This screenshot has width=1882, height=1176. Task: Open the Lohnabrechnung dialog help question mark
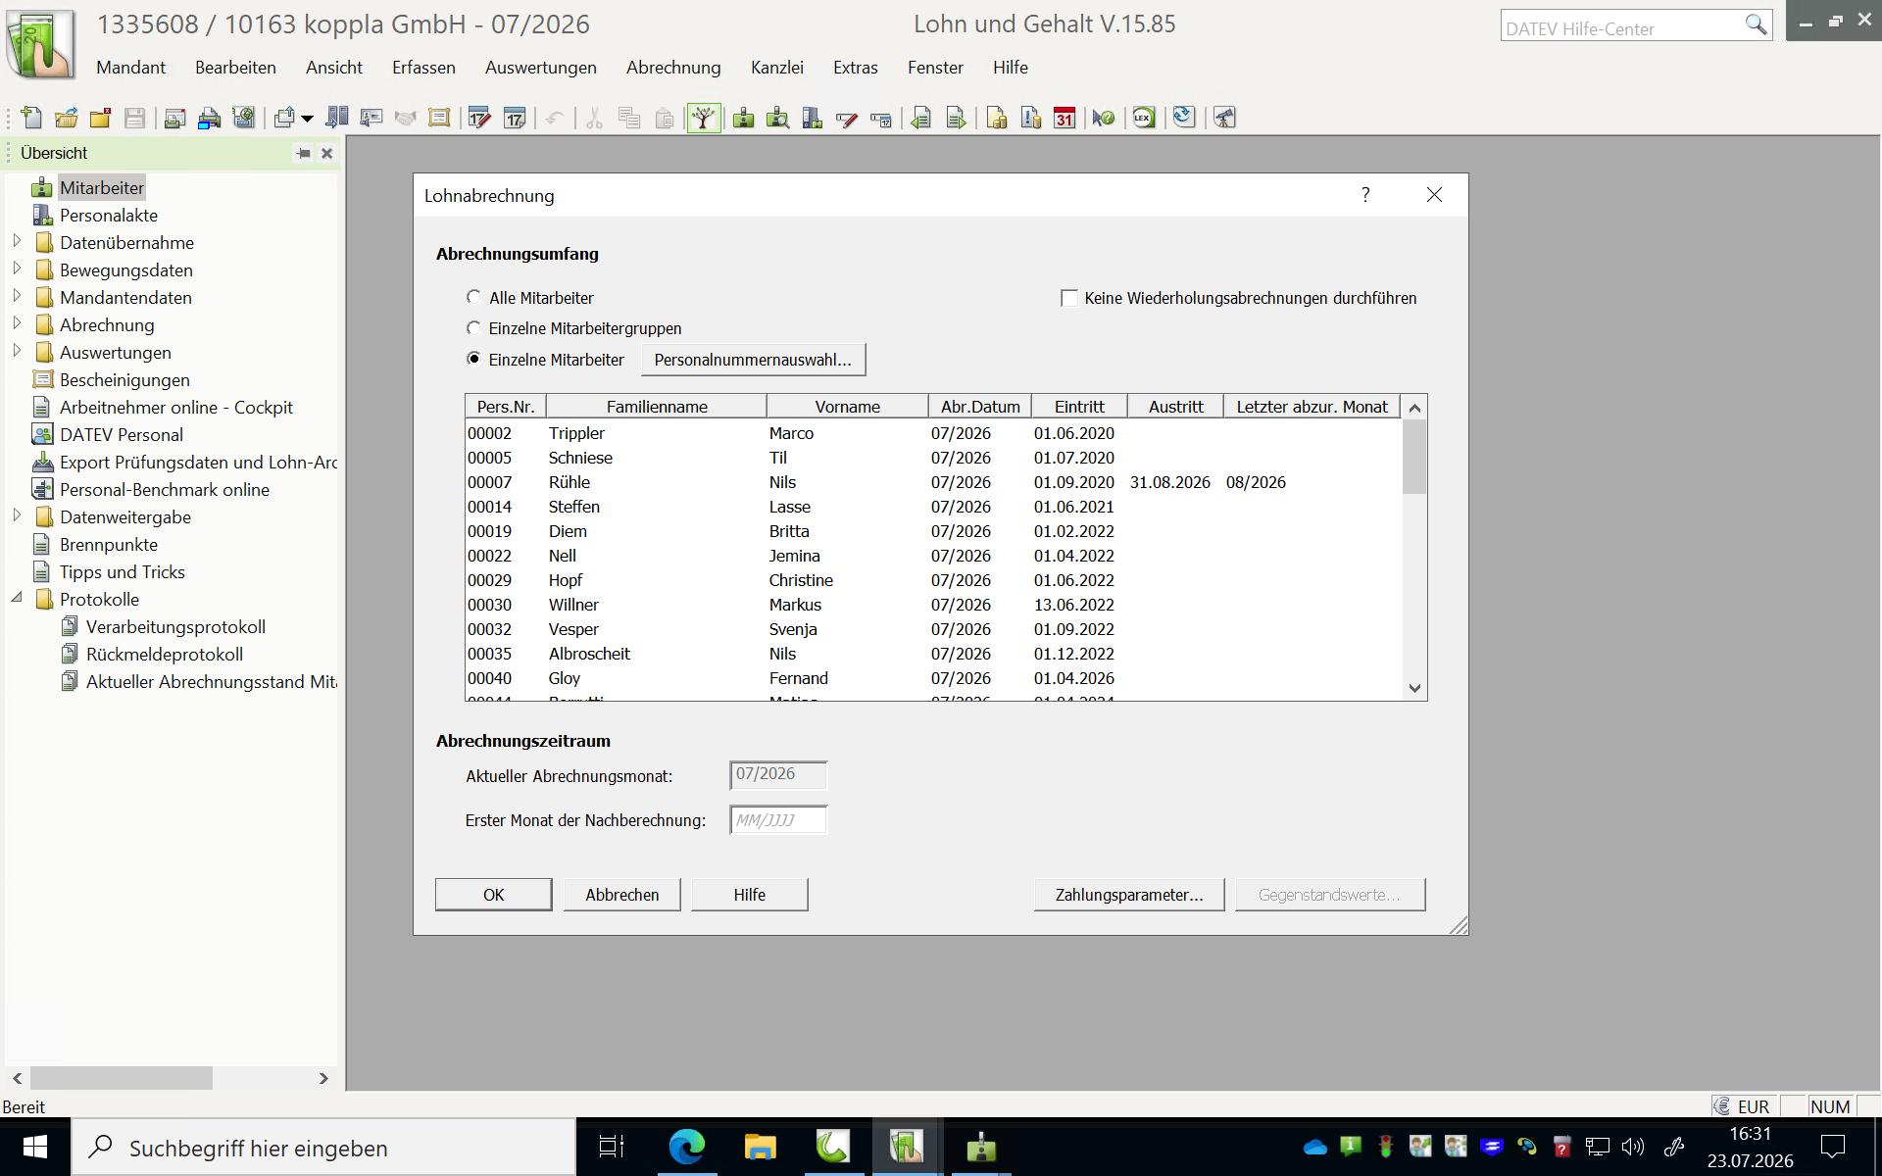click(x=1365, y=195)
